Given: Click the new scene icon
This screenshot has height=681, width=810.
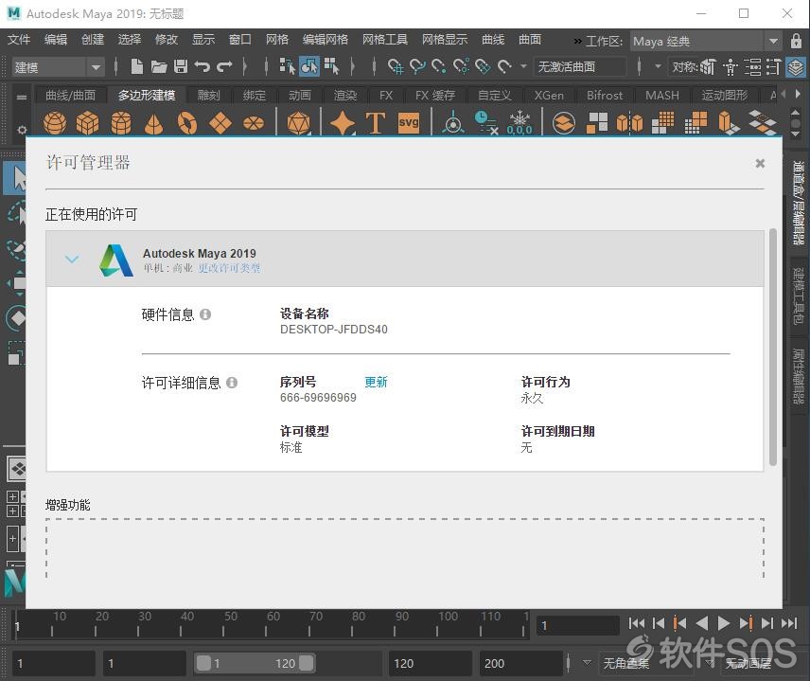Looking at the screenshot, I should [x=137, y=66].
